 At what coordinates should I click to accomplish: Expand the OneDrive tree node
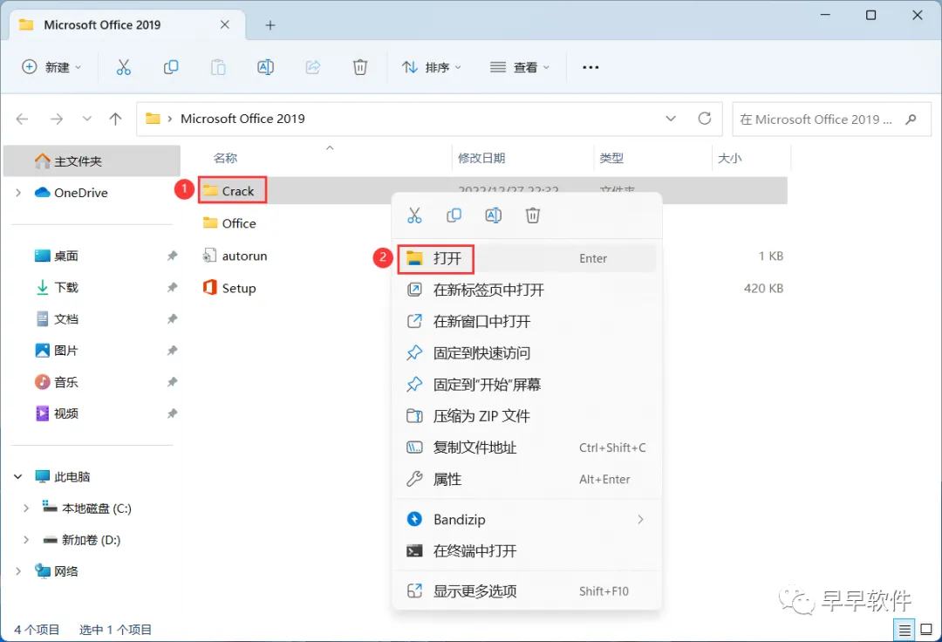click(18, 193)
